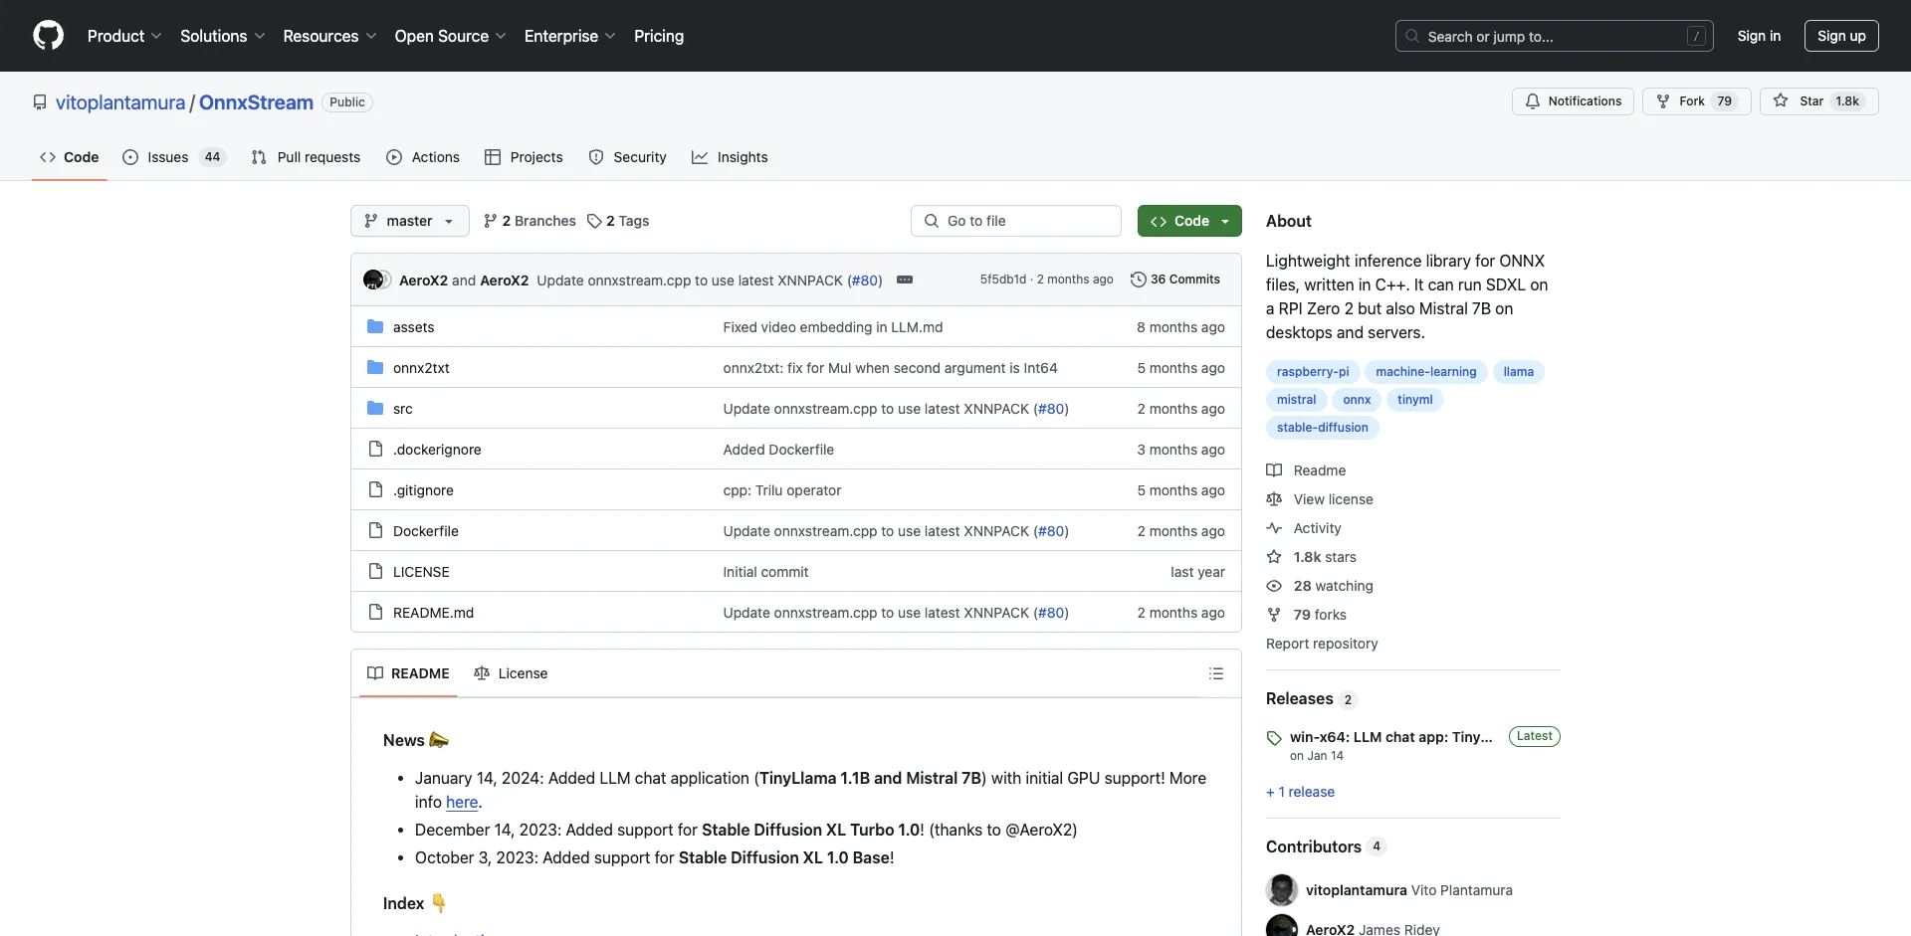This screenshot has height=936, width=1911.
Task: Click the Notifications bell button
Action: (x=1573, y=101)
